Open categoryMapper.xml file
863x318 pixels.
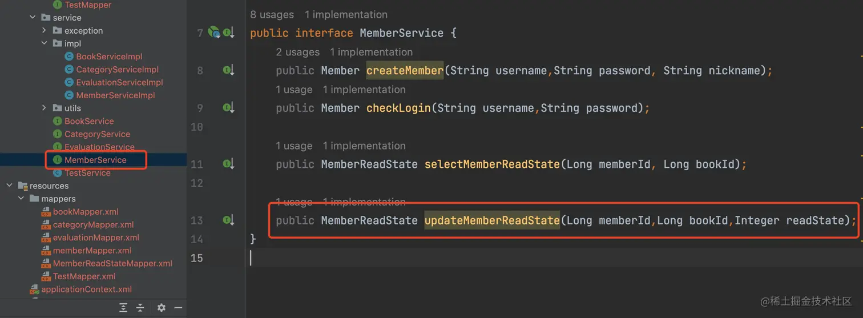coord(94,224)
